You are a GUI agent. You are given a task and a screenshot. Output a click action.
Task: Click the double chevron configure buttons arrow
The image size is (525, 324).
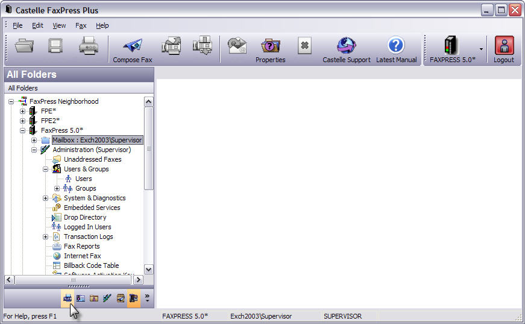[x=147, y=298]
